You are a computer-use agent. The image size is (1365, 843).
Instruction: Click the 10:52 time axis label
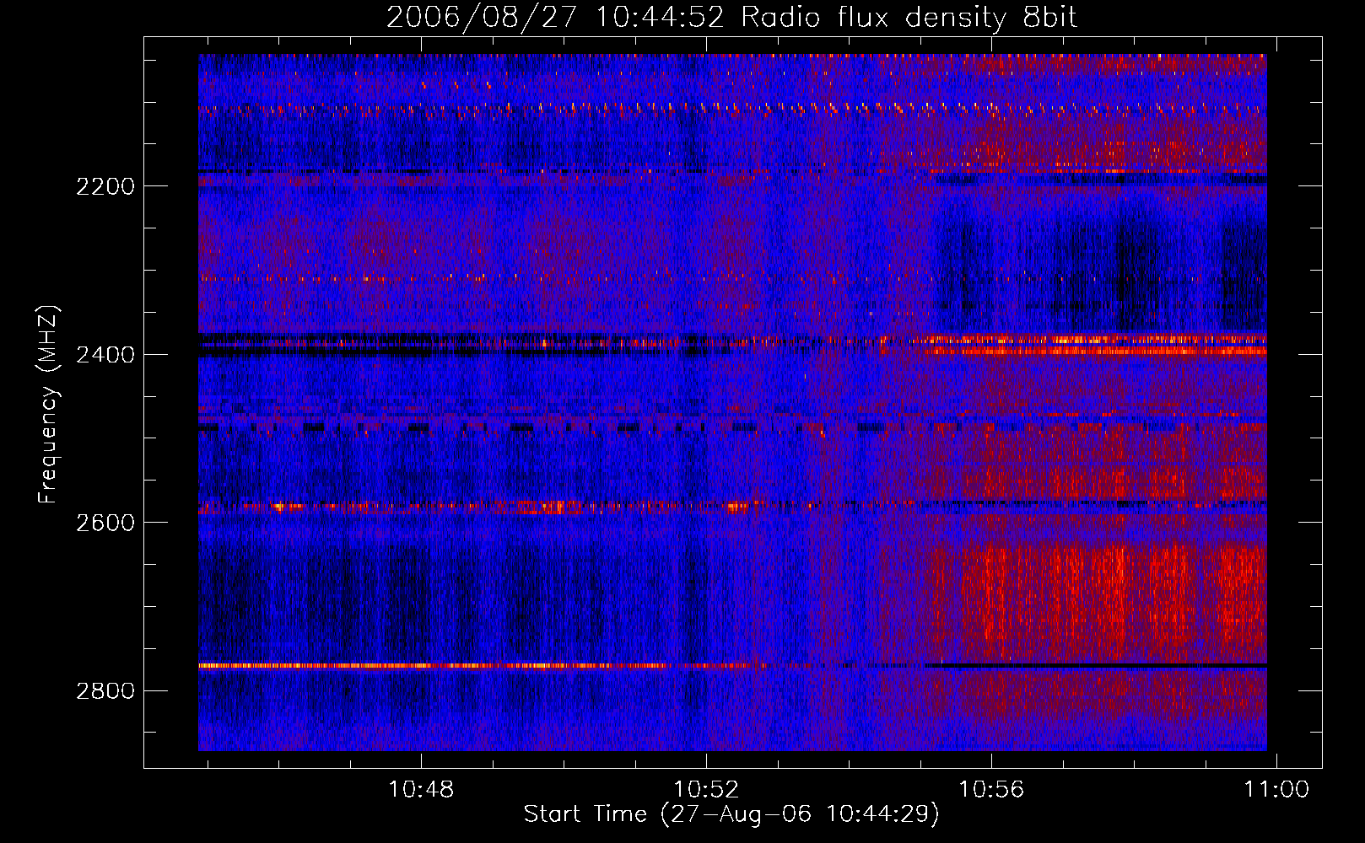tap(706, 790)
